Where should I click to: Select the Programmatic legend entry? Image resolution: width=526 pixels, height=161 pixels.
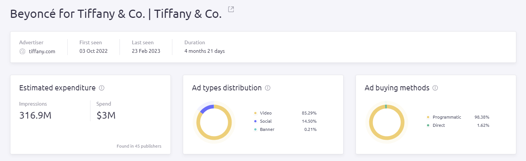pos(447,117)
